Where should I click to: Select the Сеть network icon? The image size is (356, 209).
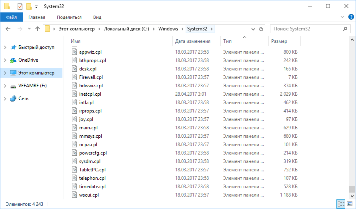13,98
